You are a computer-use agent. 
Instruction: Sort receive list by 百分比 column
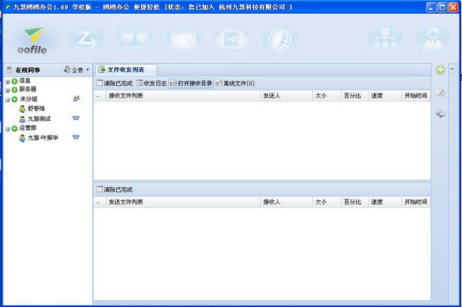355,96
